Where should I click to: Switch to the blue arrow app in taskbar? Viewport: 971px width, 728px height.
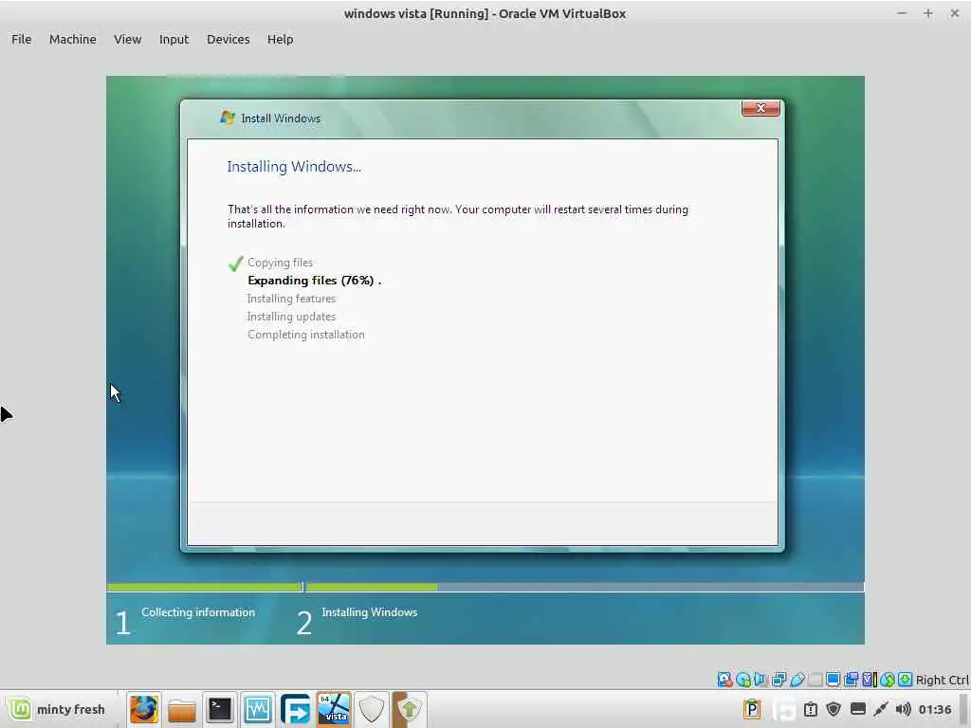click(x=296, y=709)
